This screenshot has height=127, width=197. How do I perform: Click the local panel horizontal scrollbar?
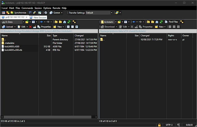(x=47, y=117)
